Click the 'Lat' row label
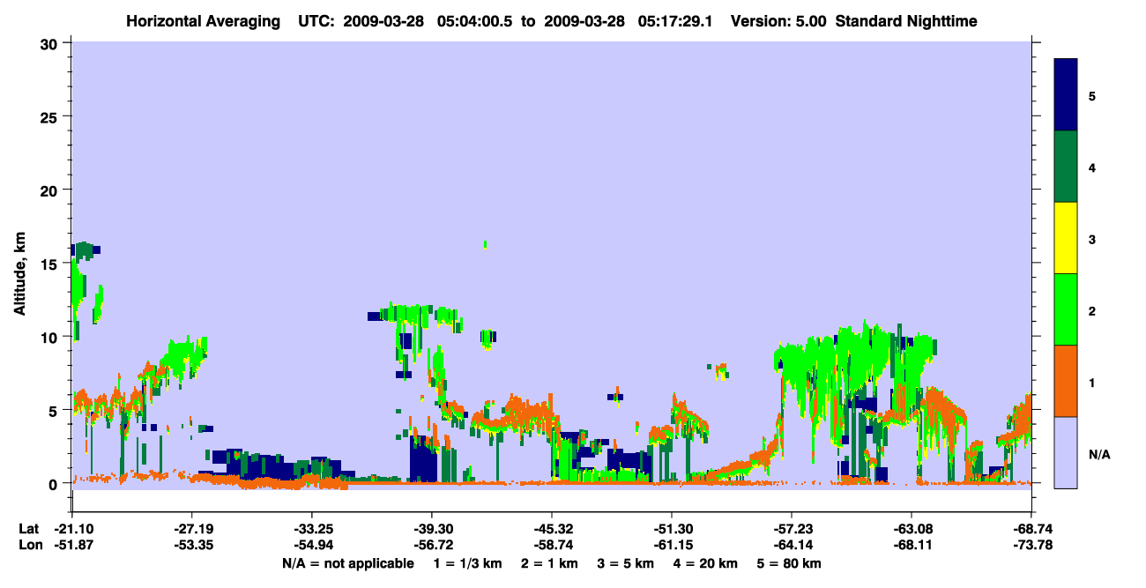Viewport: 1146px width, 588px height. [x=27, y=529]
